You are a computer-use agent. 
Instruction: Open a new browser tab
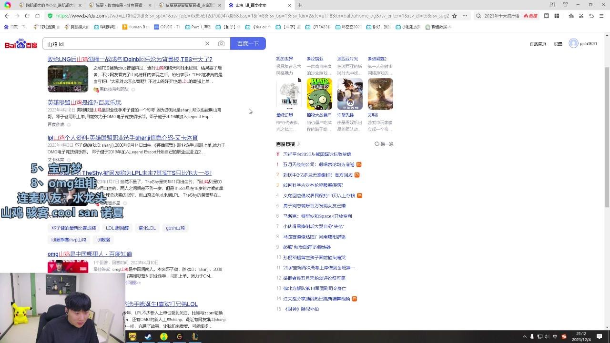click(300, 5)
